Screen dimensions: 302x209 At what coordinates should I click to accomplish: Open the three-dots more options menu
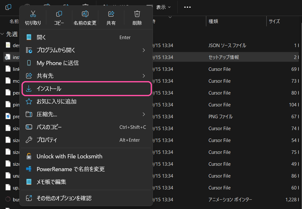[x=187, y=7]
